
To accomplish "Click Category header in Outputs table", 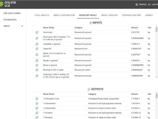I will [x=92, y=94].
